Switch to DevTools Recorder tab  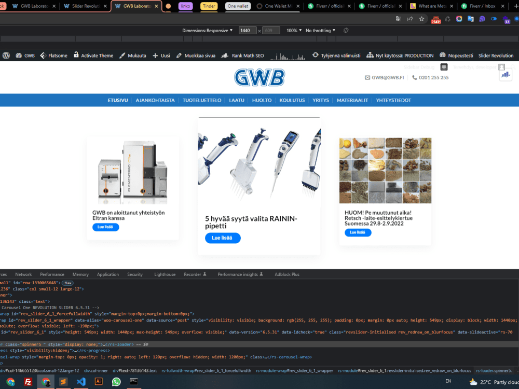(195, 274)
